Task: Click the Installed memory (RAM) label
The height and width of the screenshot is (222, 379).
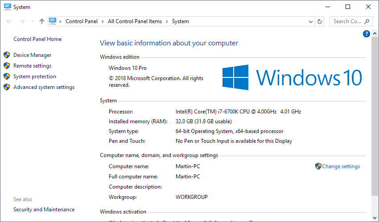Action: [138, 121]
